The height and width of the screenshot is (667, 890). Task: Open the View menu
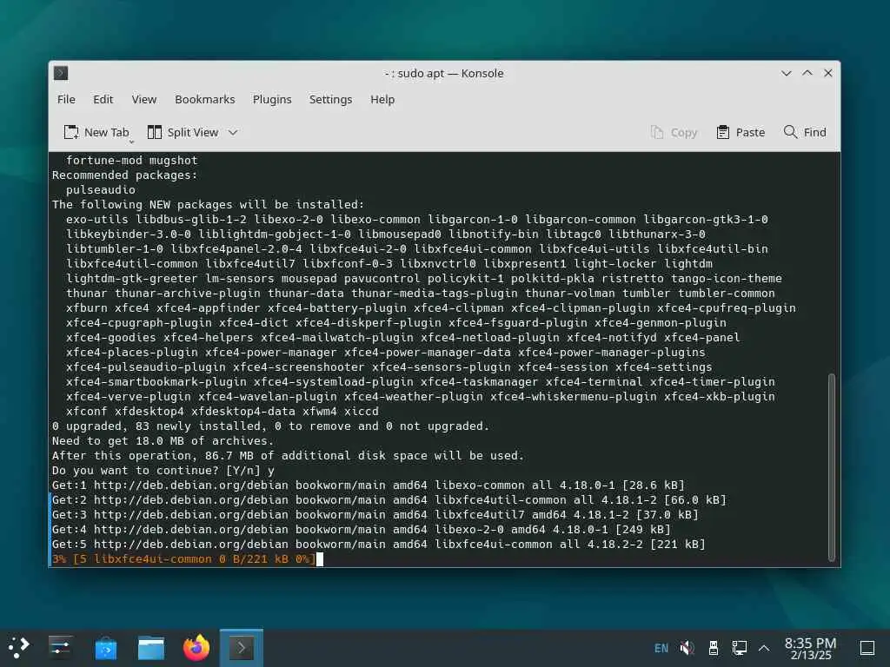point(144,99)
